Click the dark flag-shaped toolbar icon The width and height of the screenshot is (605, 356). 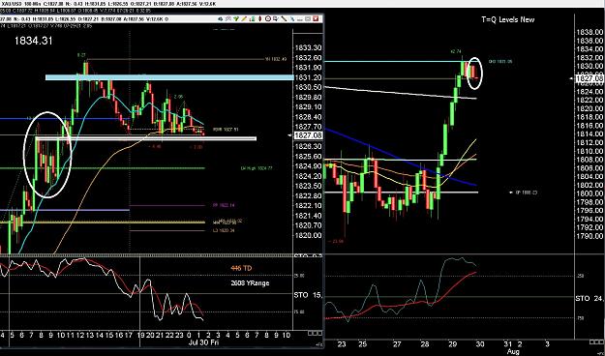pos(276,19)
